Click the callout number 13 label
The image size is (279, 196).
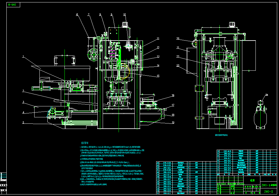tap(158, 57)
